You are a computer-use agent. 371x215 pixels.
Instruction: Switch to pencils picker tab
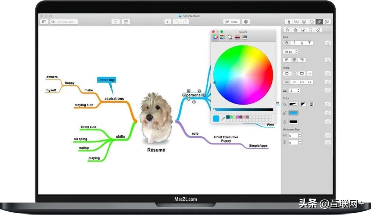coord(245,37)
